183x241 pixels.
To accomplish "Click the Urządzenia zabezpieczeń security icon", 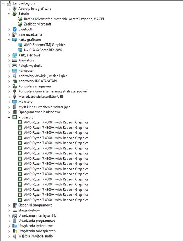I will (x=15, y=231).
